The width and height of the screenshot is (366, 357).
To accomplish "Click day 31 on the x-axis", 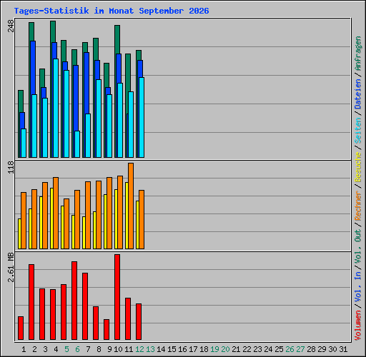I will tap(343, 349).
